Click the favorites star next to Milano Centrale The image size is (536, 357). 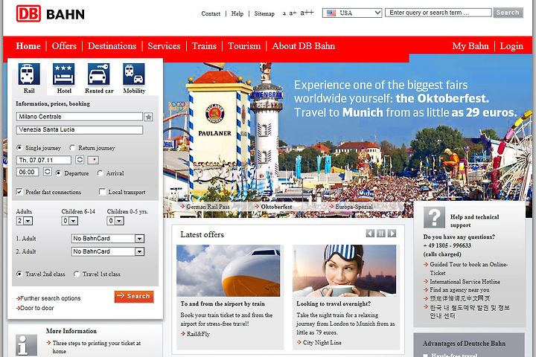[x=148, y=117]
